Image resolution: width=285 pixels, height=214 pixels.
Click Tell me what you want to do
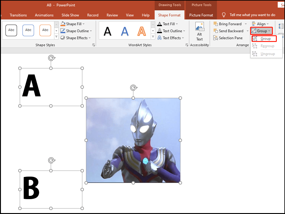[x=252, y=15]
